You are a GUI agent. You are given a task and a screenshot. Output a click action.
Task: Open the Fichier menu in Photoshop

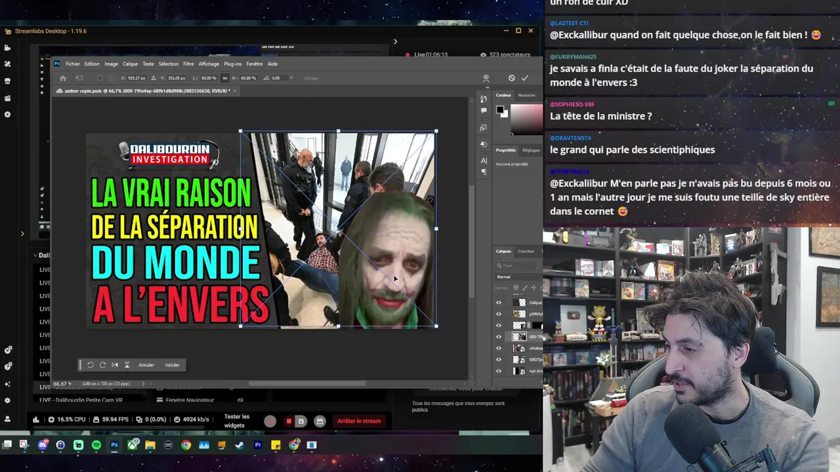click(x=72, y=64)
